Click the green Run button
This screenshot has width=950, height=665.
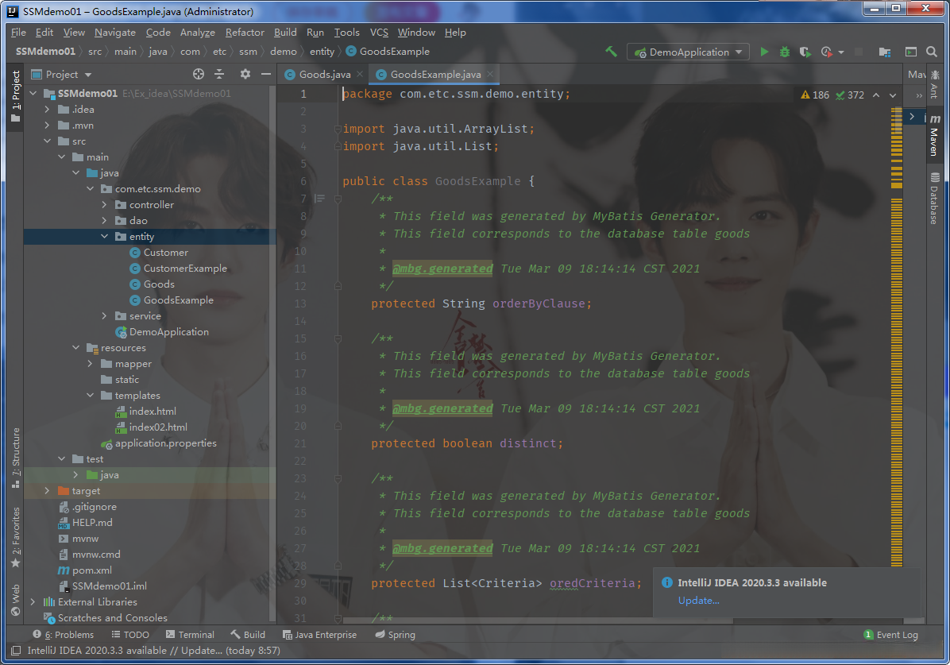(764, 52)
